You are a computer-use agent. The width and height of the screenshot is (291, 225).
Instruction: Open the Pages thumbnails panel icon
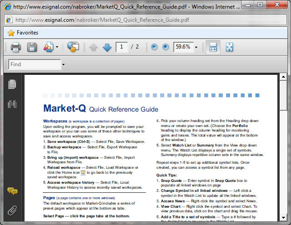12,84
